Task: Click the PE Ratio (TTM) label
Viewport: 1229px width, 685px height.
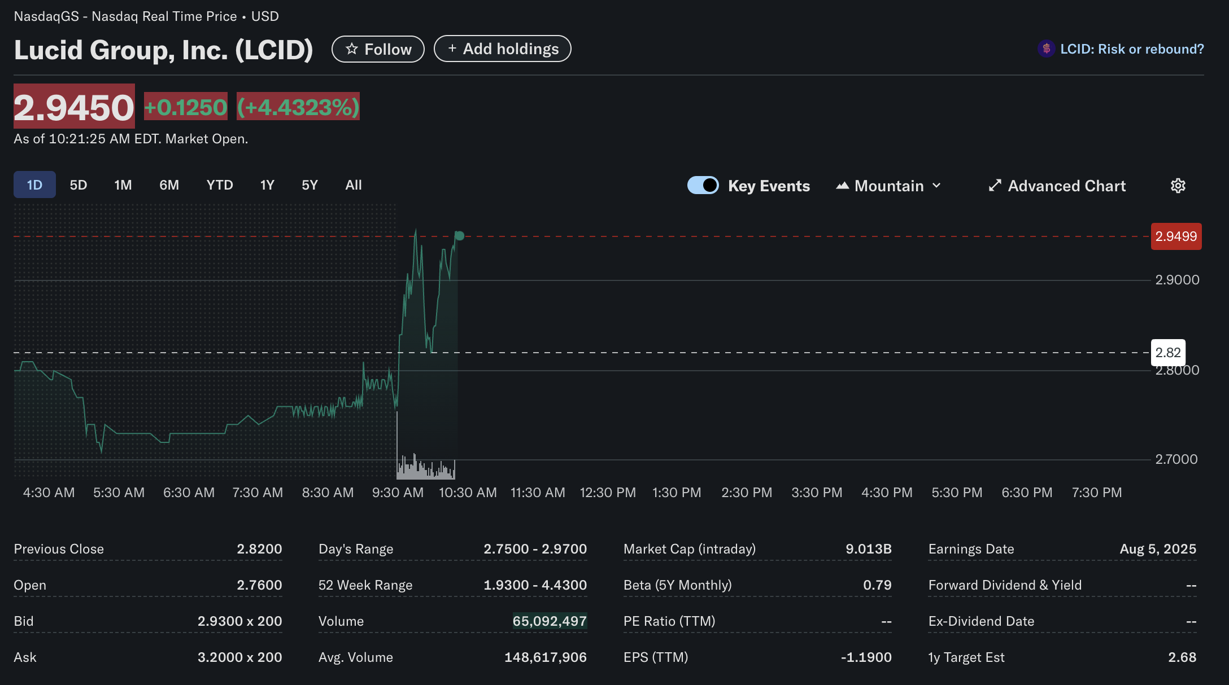Action: (669, 621)
